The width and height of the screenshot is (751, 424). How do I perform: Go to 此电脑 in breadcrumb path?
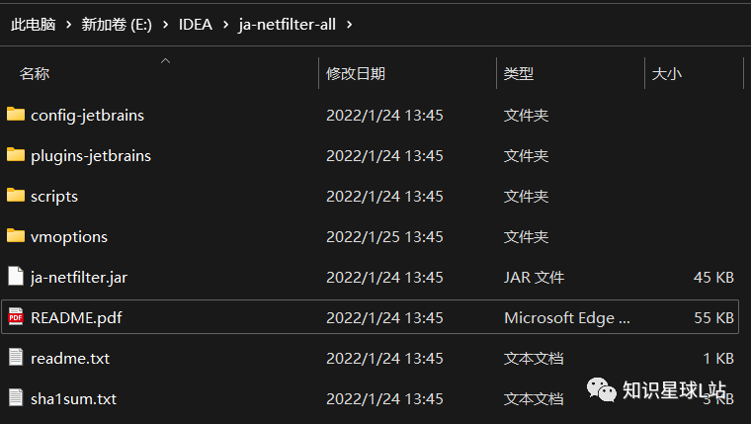point(33,25)
